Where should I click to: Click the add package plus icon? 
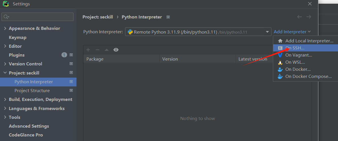click(88, 50)
